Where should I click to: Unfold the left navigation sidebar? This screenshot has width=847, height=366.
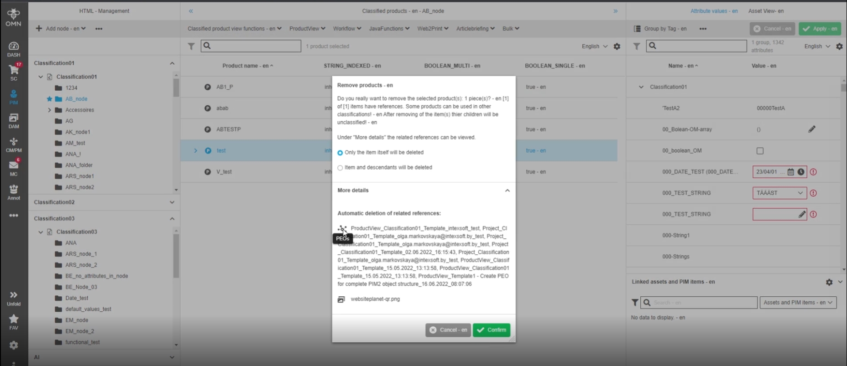(14, 299)
